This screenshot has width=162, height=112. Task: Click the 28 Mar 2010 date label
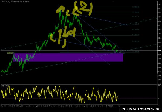coord(45,106)
